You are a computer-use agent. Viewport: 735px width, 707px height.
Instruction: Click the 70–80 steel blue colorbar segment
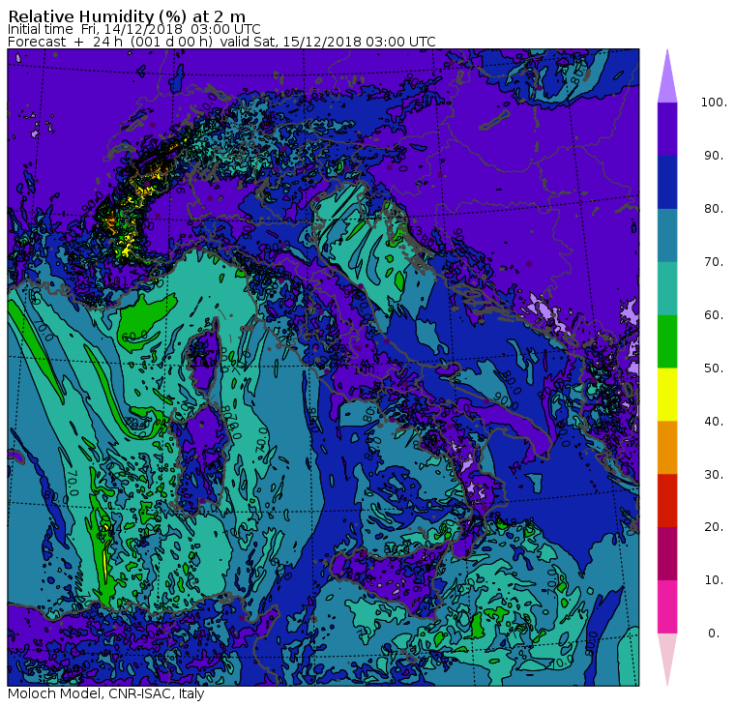(667, 235)
